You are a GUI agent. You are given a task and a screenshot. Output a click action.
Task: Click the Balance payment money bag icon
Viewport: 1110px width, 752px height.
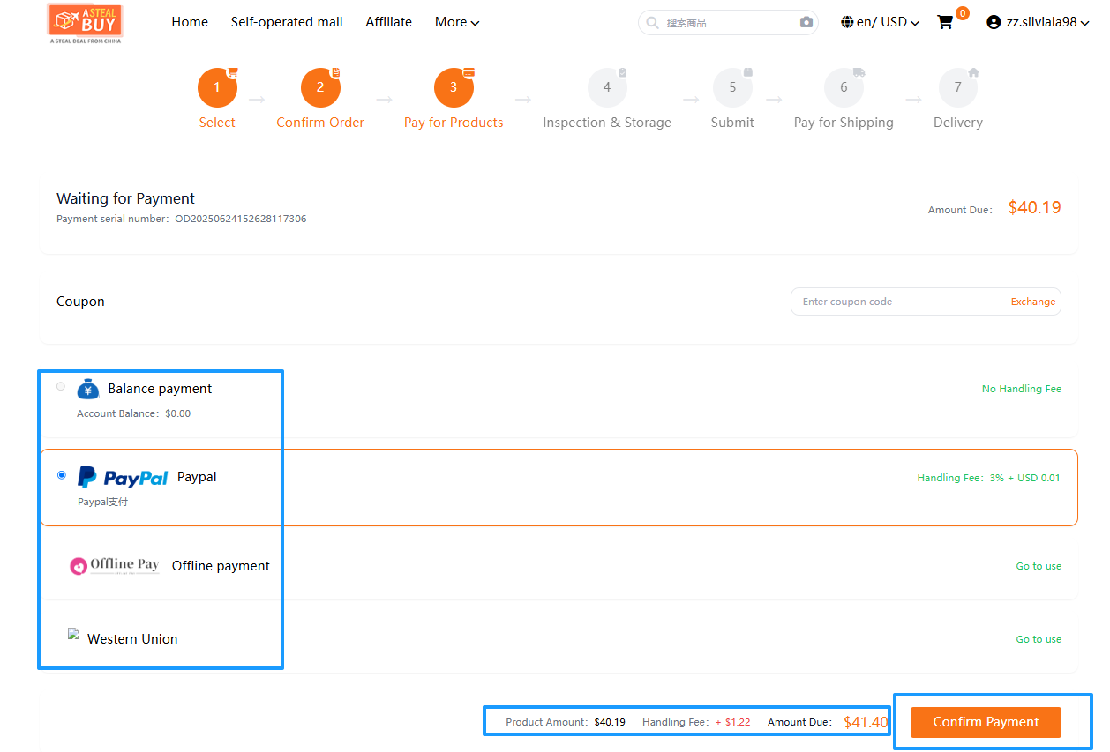pyautogui.click(x=88, y=389)
